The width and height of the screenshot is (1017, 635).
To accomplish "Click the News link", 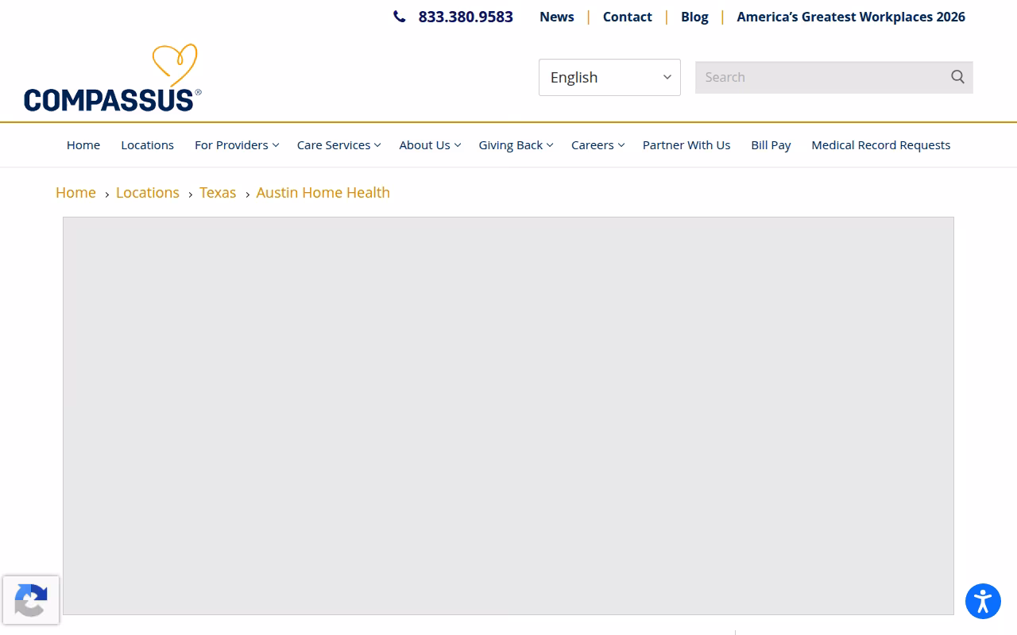I will point(557,17).
